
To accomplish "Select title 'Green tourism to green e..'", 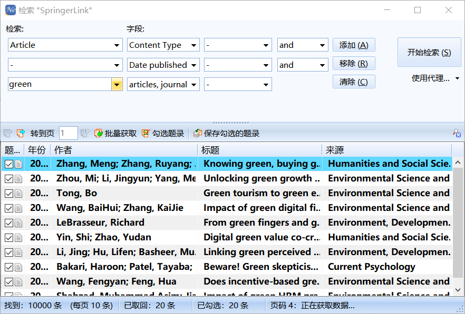I will pos(261,193).
